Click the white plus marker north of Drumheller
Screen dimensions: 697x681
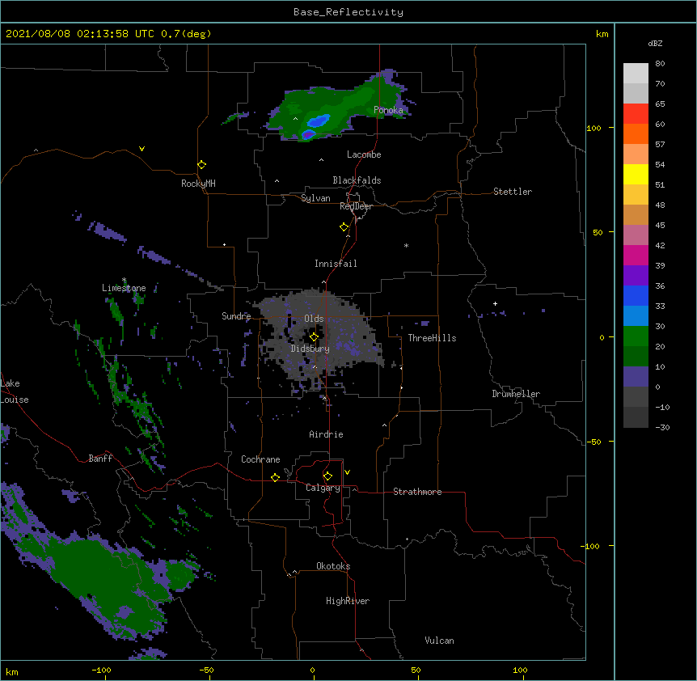point(495,303)
